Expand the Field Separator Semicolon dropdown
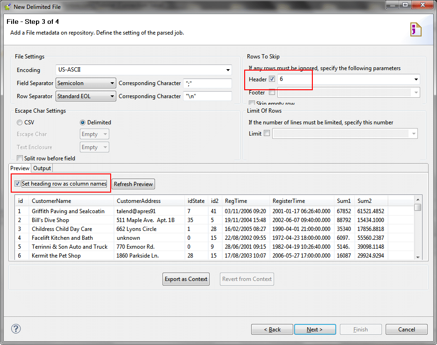The height and width of the screenshot is (345, 437). 112,83
